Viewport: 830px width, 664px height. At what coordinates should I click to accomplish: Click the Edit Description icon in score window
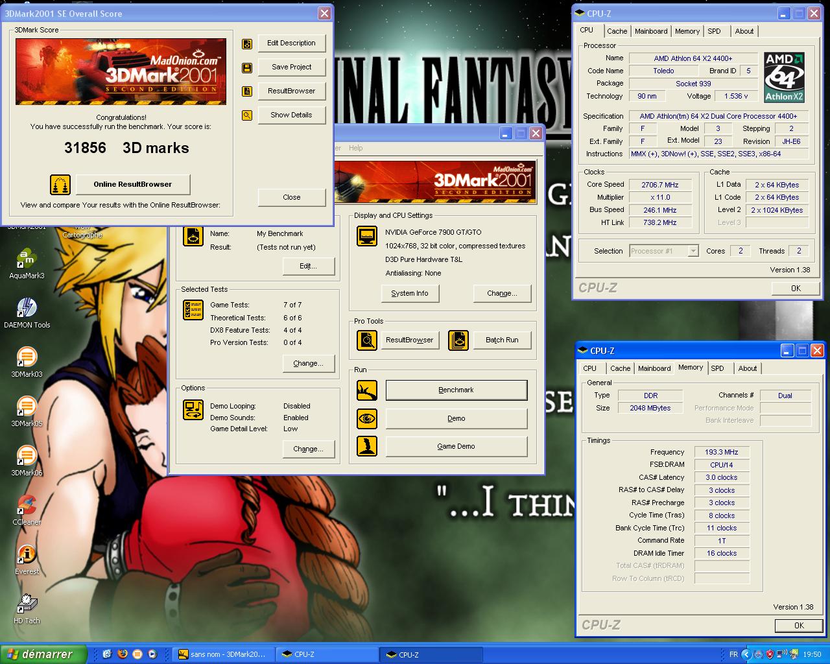(x=247, y=43)
